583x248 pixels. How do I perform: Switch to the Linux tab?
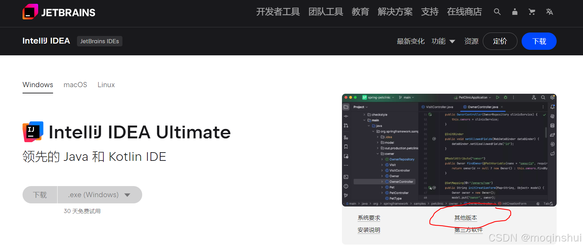[x=106, y=85]
